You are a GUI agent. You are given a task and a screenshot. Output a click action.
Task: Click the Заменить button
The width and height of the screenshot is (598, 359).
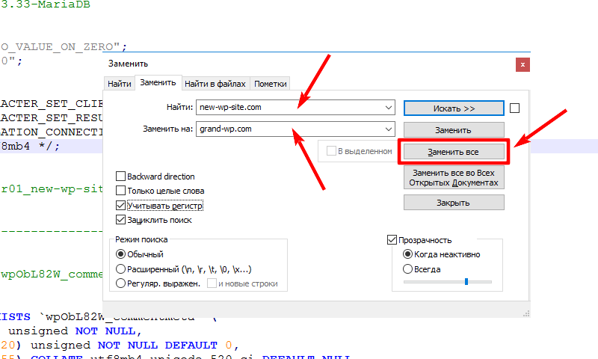pos(454,129)
